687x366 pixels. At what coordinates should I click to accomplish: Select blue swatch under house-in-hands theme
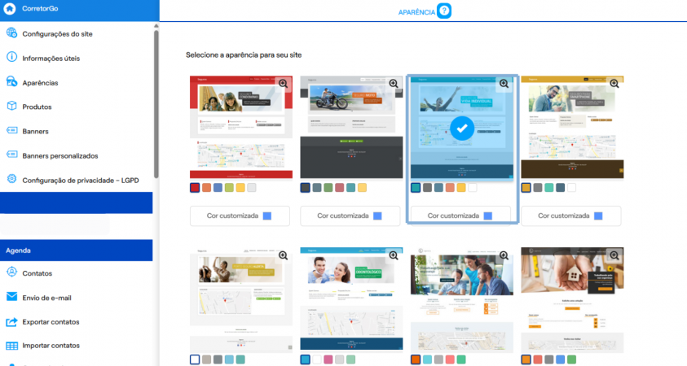coord(561,359)
